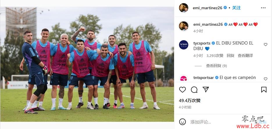The image size is (272, 129).
Task: Share post via paper plane icon
Action: (x=206, y=89)
